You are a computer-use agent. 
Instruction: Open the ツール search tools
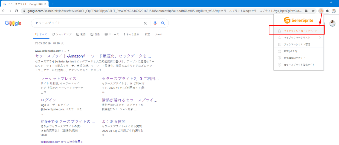point(159,34)
